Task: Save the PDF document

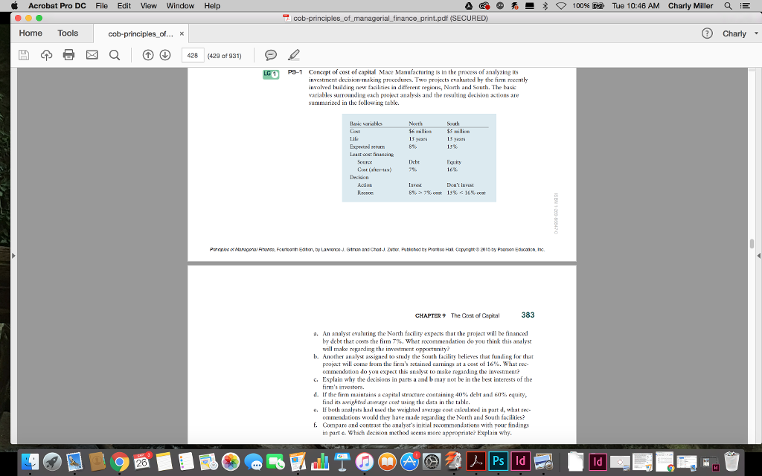Action: pyautogui.click(x=25, y=54)
